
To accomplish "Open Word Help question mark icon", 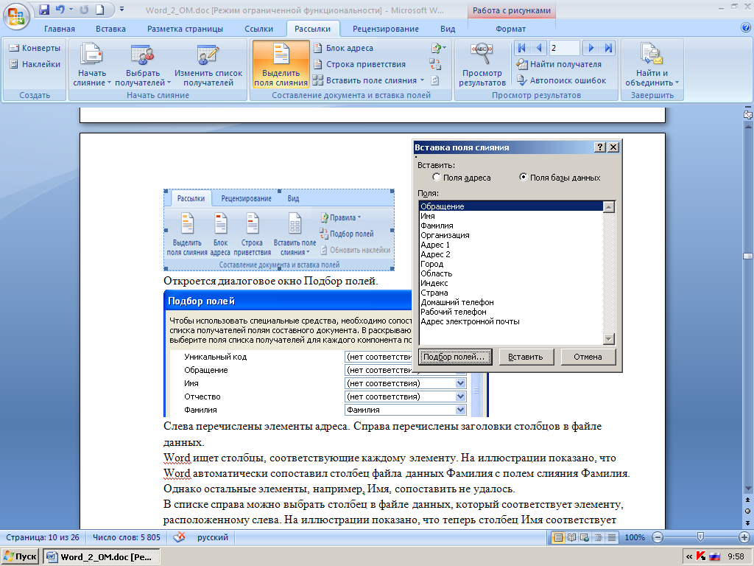I will tap(746, 28).
